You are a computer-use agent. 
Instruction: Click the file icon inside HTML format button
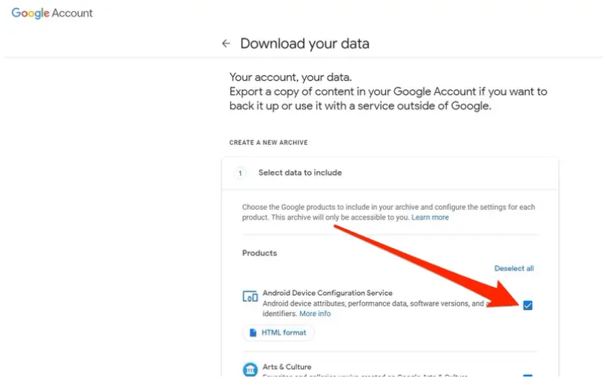tap(253, 332)
